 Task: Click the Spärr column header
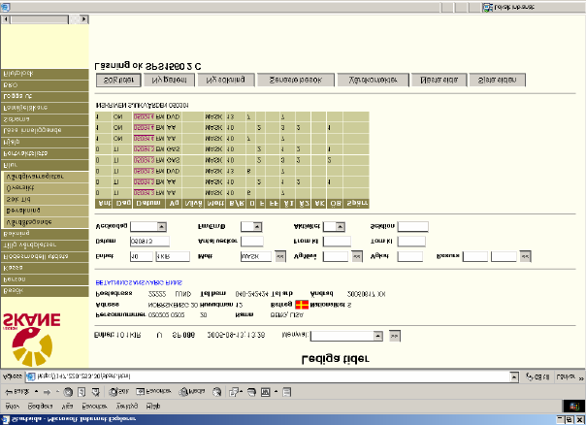coord(356,204)
